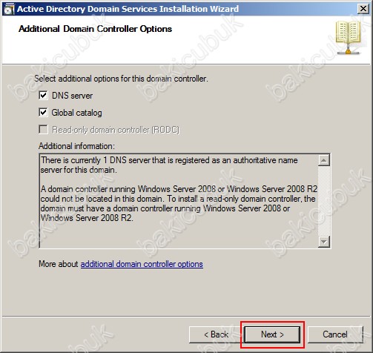Viewport: 373px width, 353px height.
Task: Proceed with the Next button
Action: click(x=272, y=334)
